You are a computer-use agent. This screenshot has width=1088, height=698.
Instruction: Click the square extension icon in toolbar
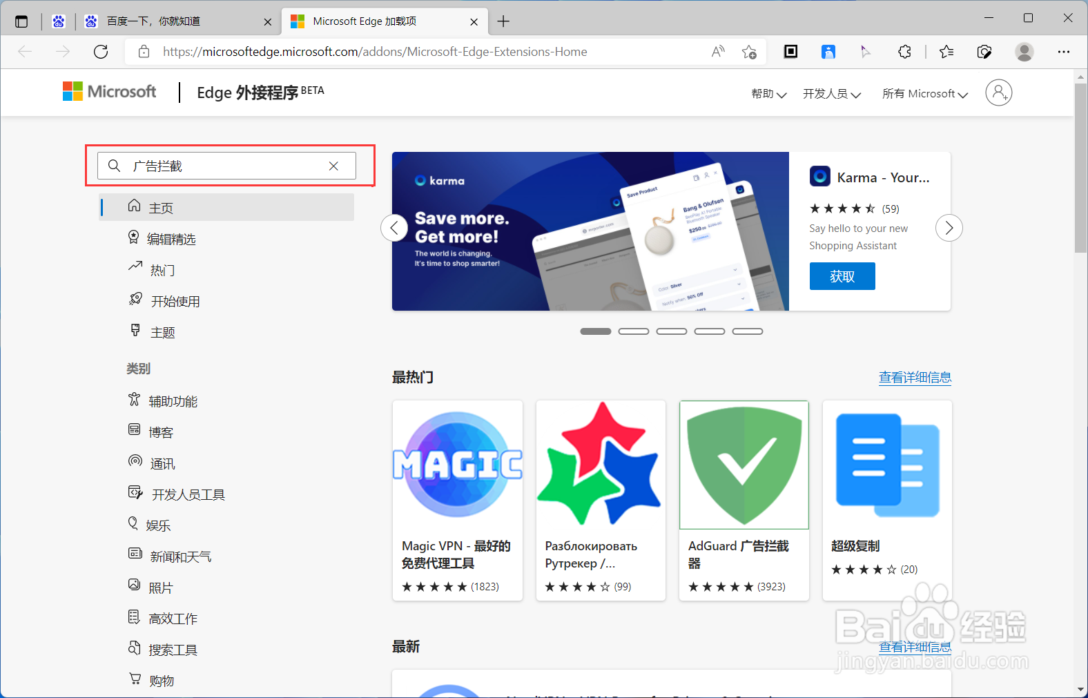(x=791, y=51)
